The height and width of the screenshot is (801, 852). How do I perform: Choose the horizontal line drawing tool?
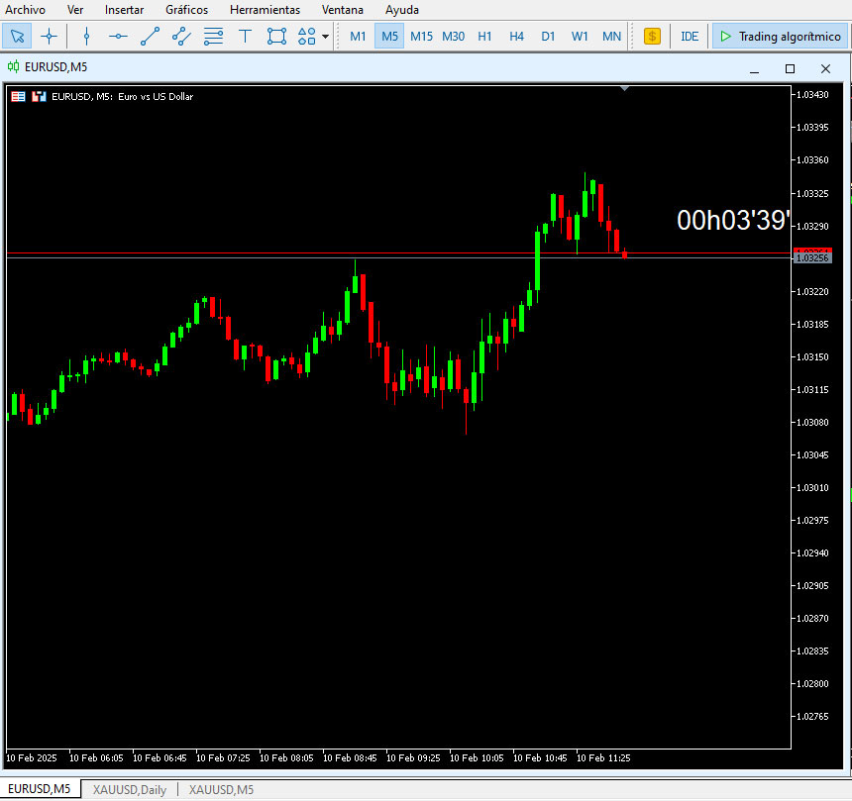click(x=118, y=37)
